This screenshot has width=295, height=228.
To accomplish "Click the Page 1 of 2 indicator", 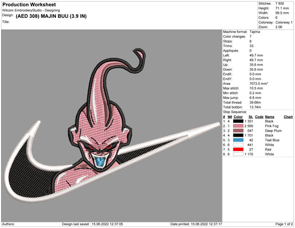I will 284,224.
